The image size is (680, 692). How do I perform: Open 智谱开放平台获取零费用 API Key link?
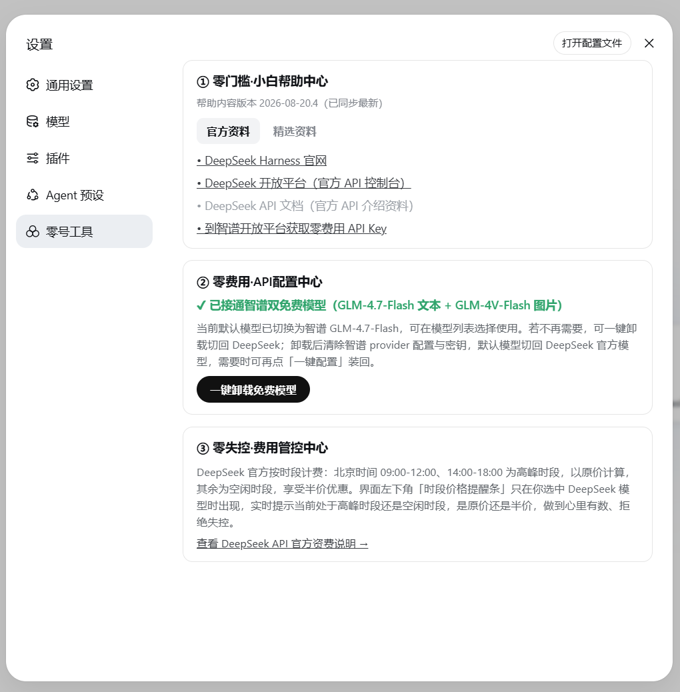tap(292, 229)
